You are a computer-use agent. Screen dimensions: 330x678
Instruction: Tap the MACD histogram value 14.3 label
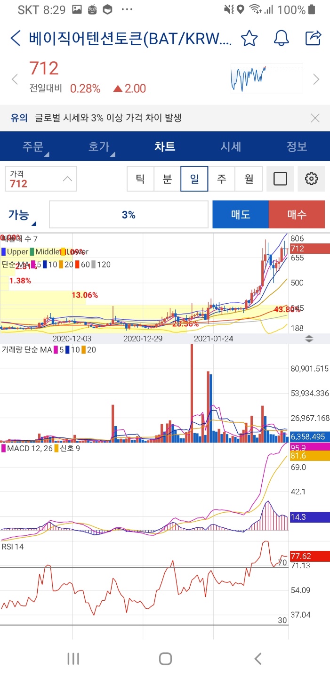pos(309,517)
